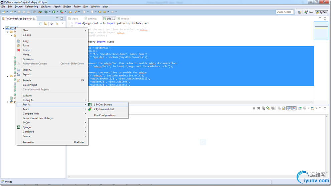Viewport: 331px width, 186px height.
Task: Click the Run External Tools icon
Action: pyautogui.click(x=62, y=12)
